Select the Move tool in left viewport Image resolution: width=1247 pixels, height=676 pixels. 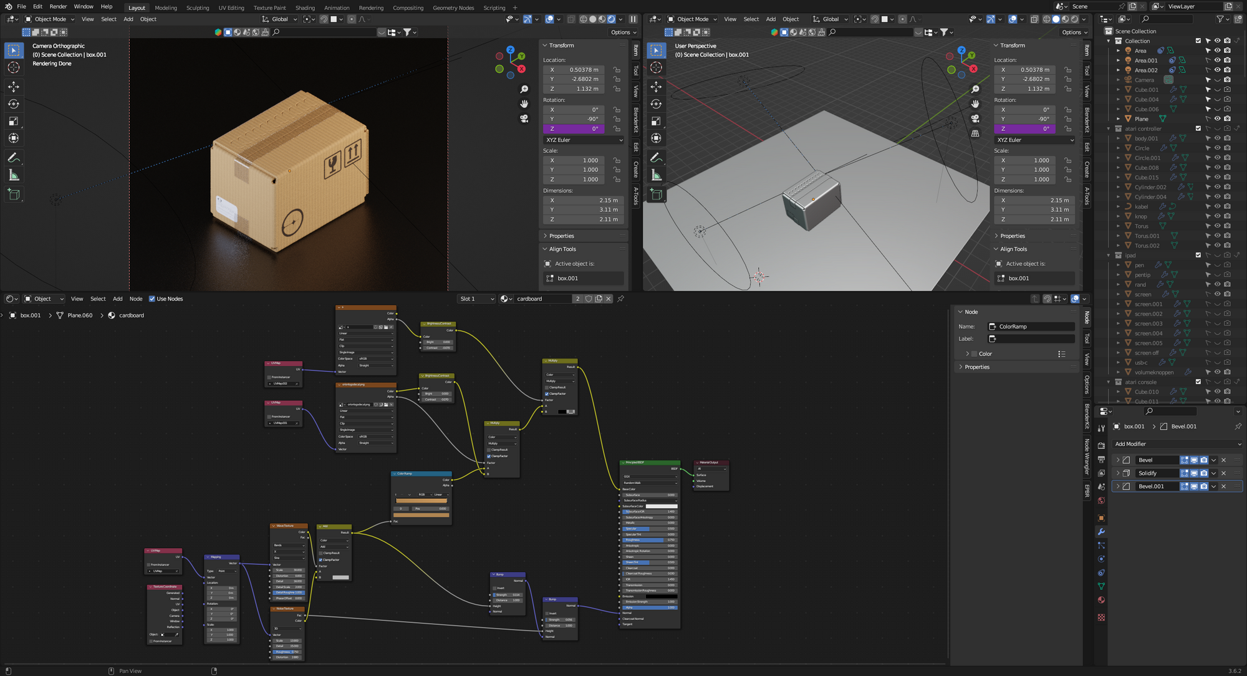(x=14, y=87)
